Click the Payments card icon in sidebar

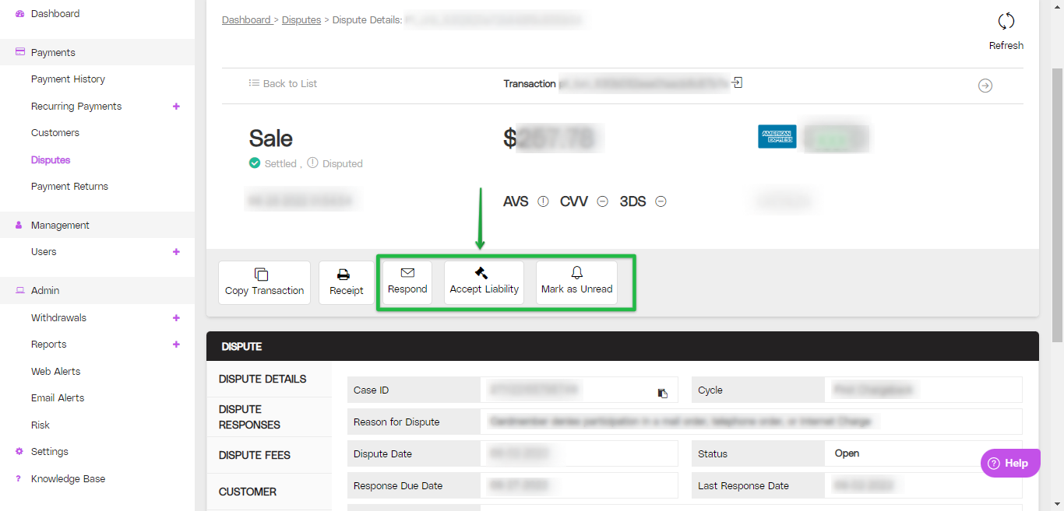click(20, 52)
